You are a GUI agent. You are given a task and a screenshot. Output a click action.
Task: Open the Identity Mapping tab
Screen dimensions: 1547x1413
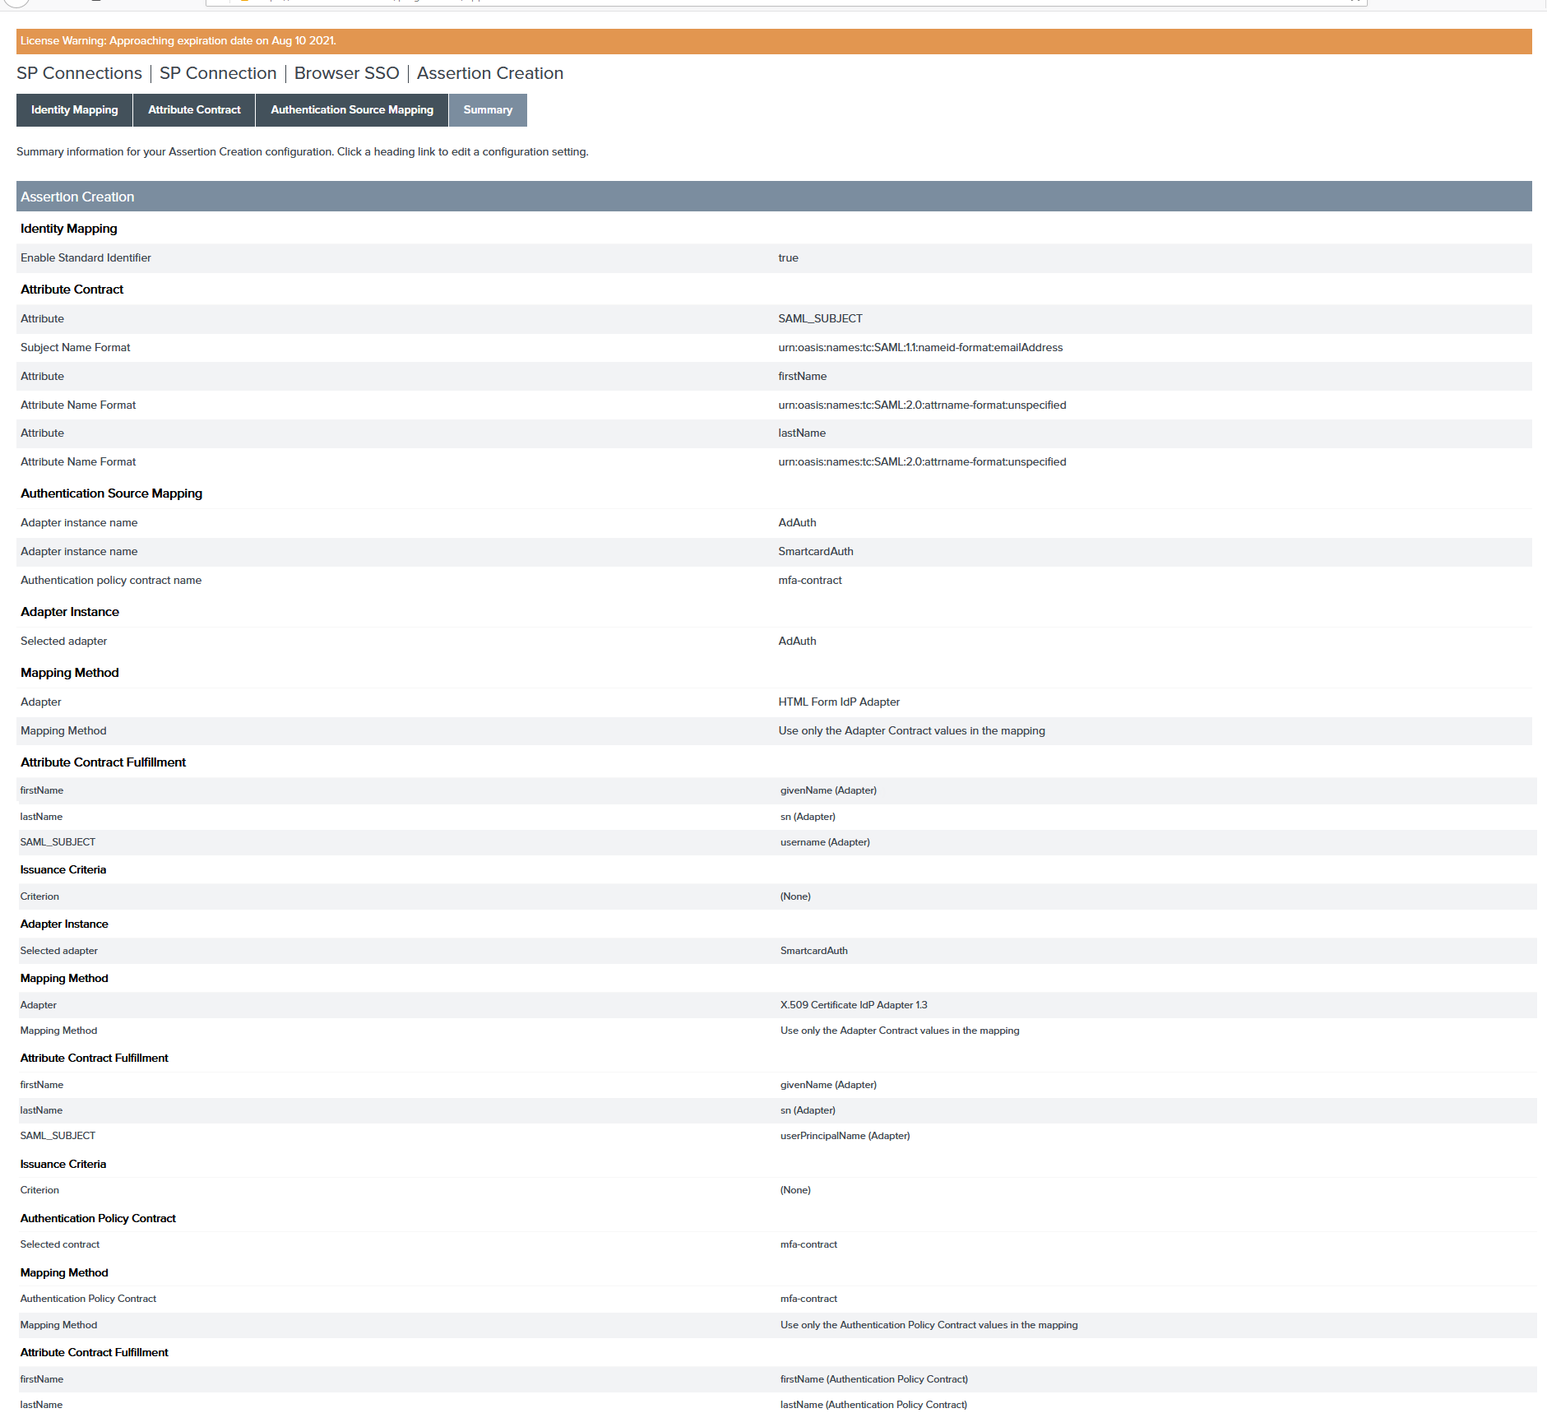click(74, 109)
